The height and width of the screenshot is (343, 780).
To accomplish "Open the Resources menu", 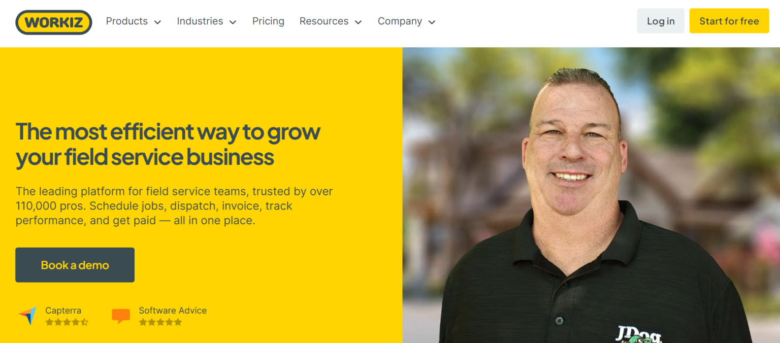I will 331,21.
